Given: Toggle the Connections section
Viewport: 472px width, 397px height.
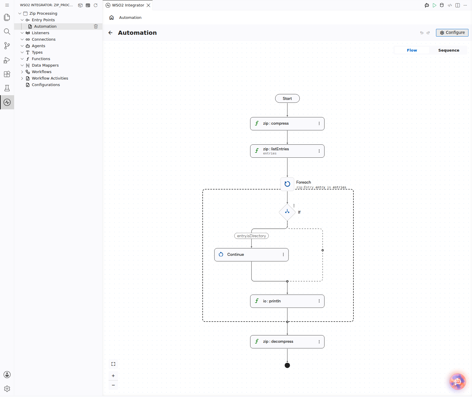Looking at the screenshot, I should tap(22, 39).
